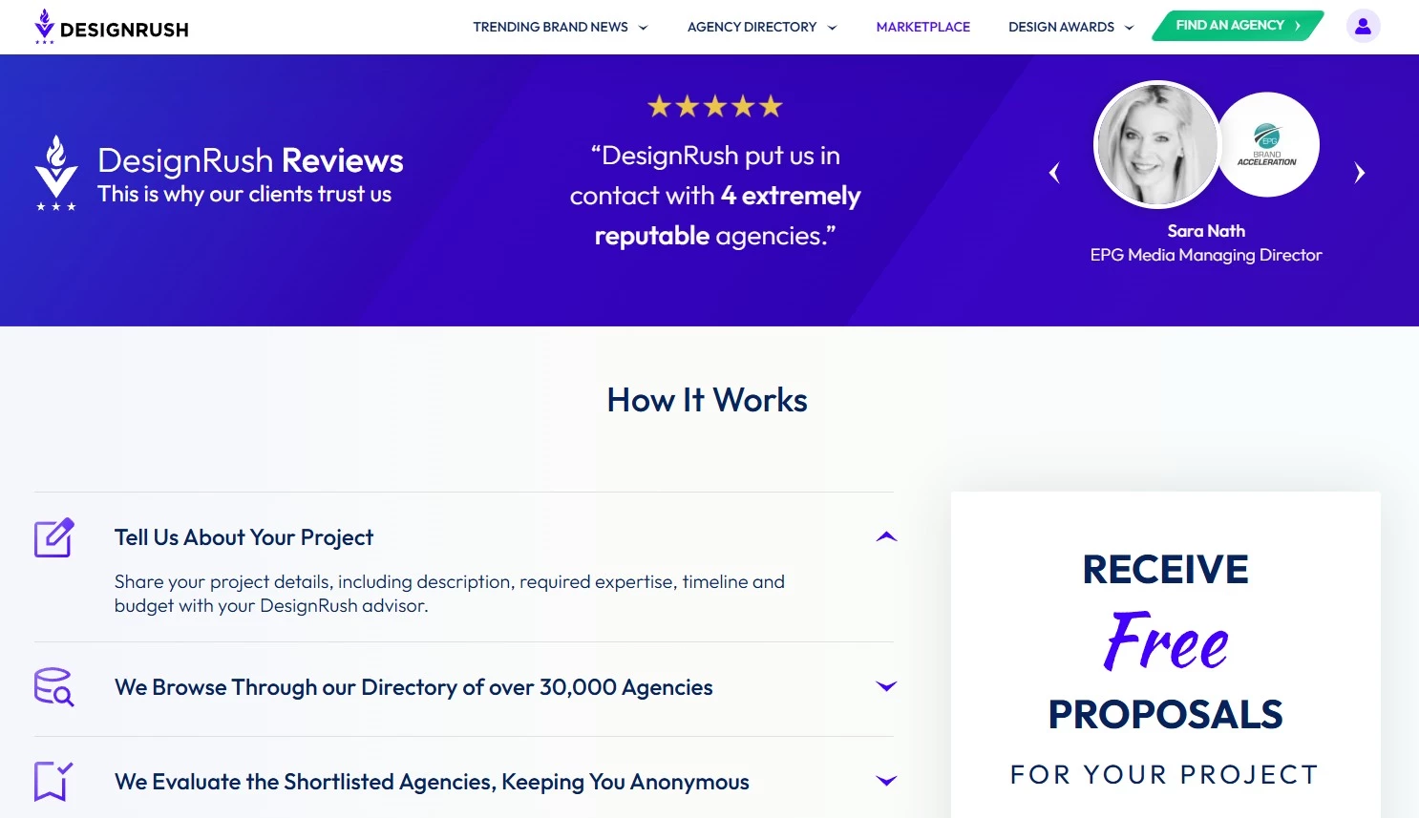The image size is (1419, 818).
Task: Click 'Share your project details' description text
Action: pos(450,594)
